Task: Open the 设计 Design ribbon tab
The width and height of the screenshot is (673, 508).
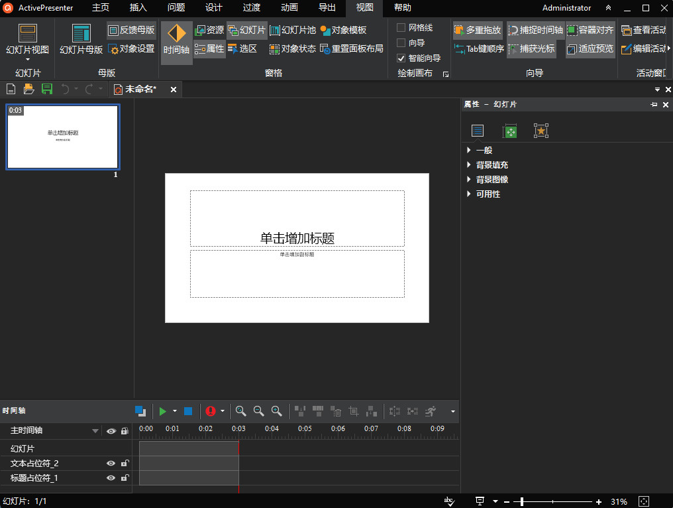Action: coord(214,8)
